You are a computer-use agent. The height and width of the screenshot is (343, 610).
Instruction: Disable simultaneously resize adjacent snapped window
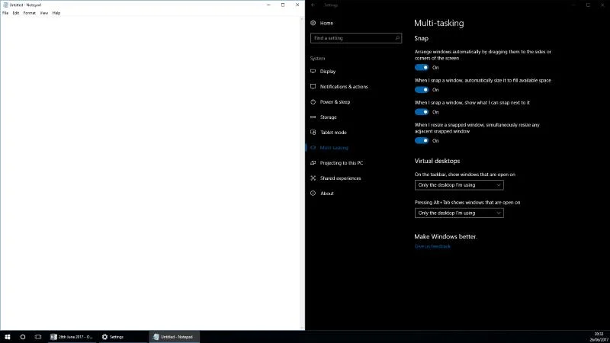(x=422, y=141)
